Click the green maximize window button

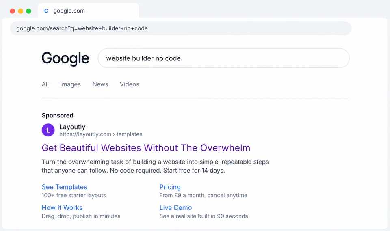click(28, 11)
